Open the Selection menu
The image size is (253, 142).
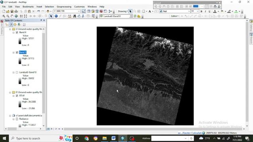(49, 7)
